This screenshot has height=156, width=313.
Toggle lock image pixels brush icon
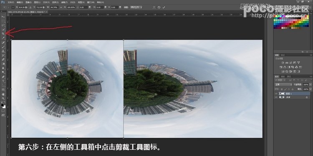(285, 89)
